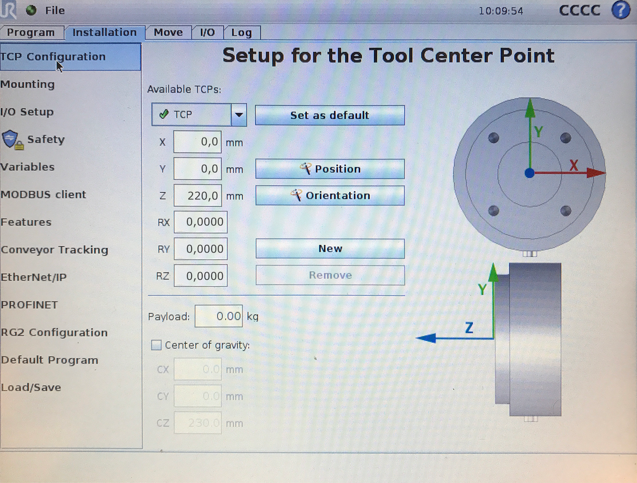Open the Available TCPs dropdown arrow
637x483 pixels.
click(x=239, y=115)
